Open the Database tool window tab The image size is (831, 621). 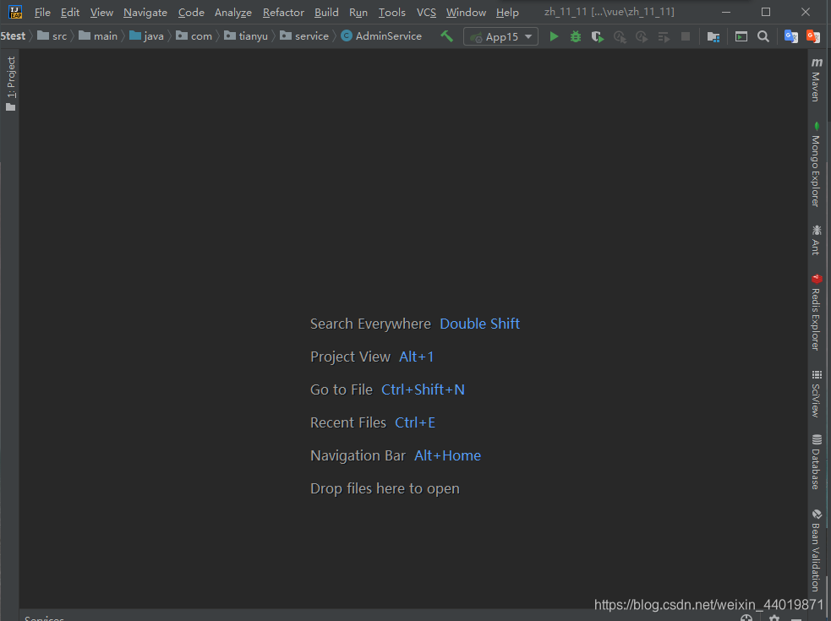click(816, 461)
